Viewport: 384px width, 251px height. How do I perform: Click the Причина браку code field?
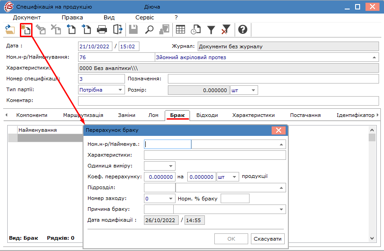coord(159,209)
